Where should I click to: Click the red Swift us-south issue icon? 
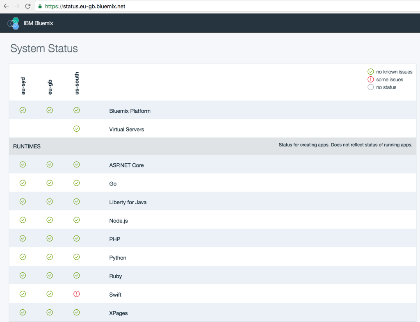pyautogui.click(x=77, y=294)
